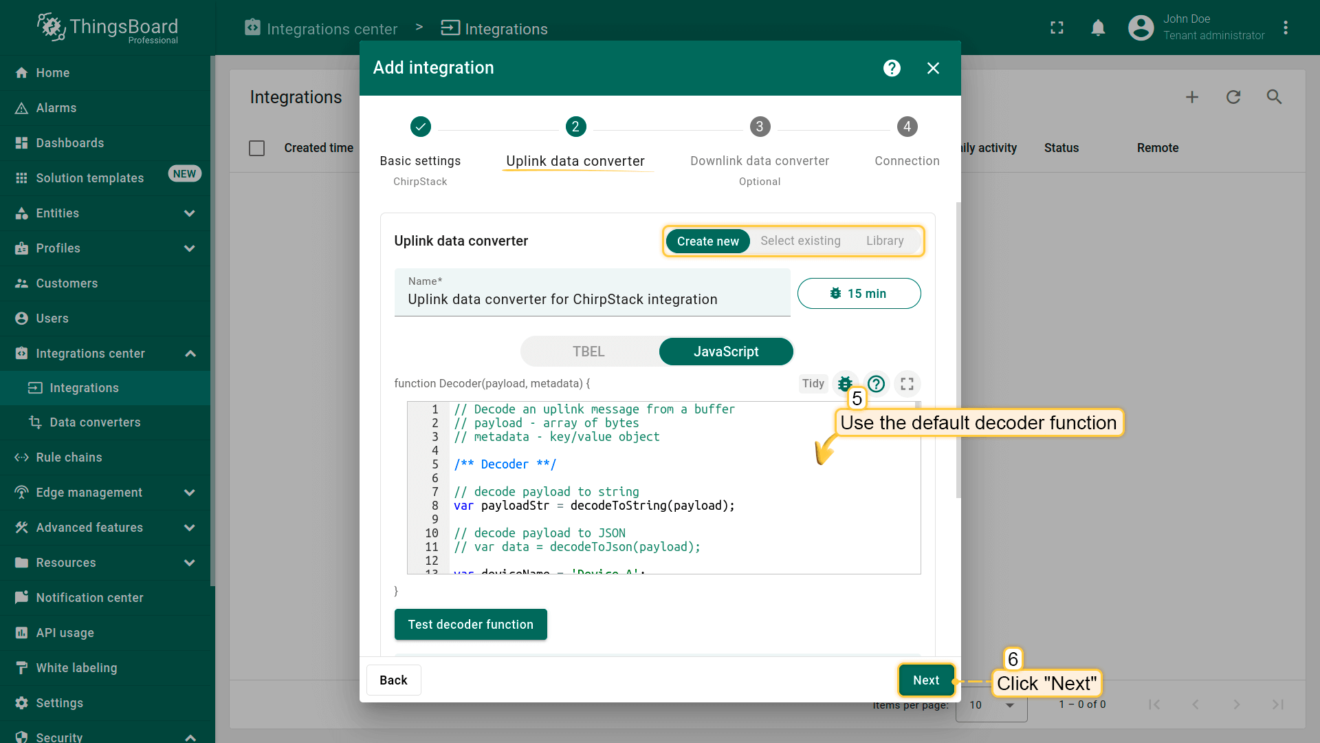Click Test decoder function

[x=470, y=625]
